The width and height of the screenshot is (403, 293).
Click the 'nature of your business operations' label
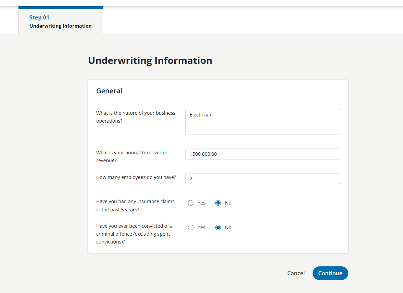coord(136,117)
